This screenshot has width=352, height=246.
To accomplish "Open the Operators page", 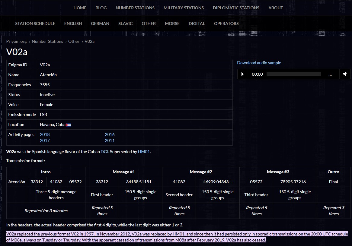I will click(226, 24).
